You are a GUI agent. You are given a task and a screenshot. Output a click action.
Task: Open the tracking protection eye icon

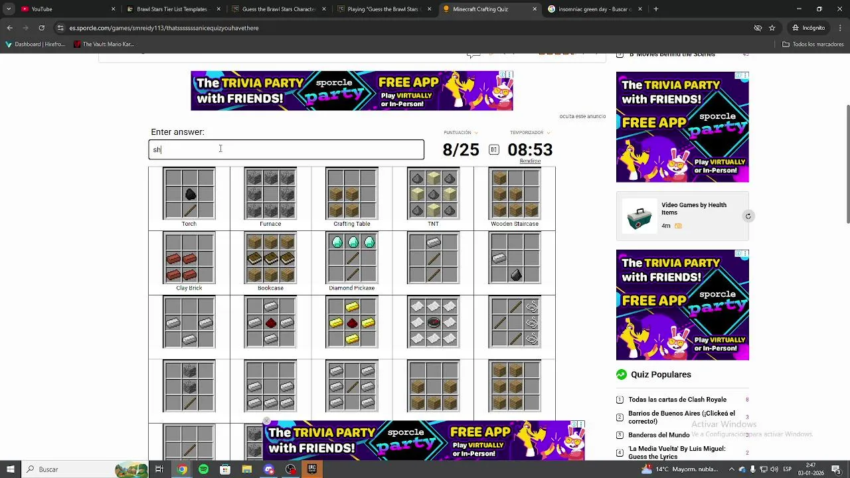click(757, 28)
